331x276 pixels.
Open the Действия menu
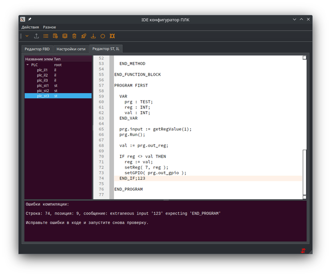point(30,27)
